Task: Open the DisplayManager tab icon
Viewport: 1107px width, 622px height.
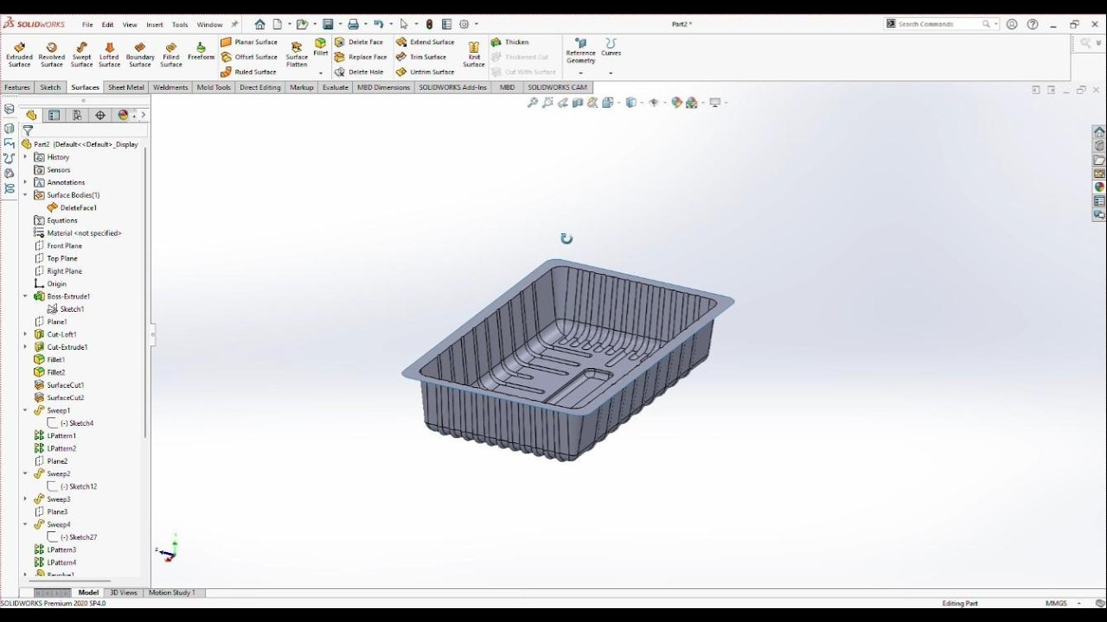Action: (123, 115)
